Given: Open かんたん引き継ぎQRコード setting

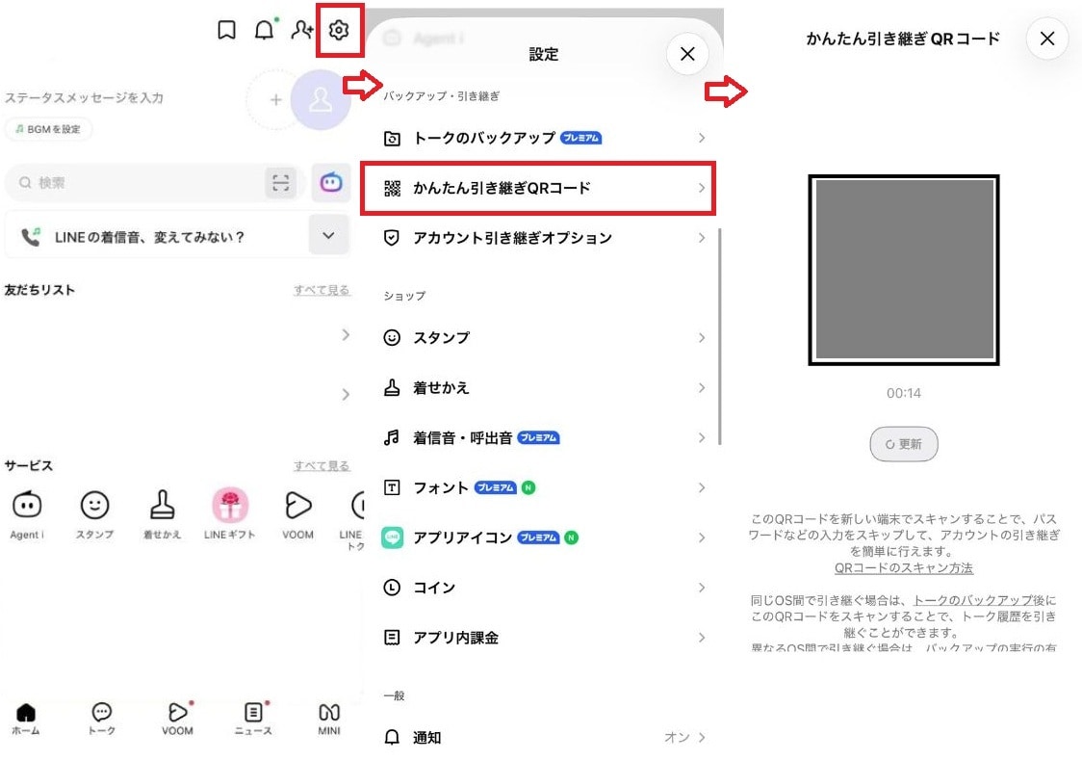Looking at the screenshot, I should (x=538, y=188).
